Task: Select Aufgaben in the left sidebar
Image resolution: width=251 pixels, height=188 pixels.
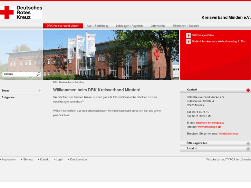Action: (8, 97)
